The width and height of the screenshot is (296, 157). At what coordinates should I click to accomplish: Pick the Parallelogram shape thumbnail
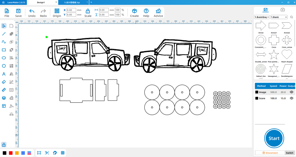[x=287, y=69]
